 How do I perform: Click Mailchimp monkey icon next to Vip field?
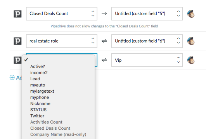click(191, 60)
